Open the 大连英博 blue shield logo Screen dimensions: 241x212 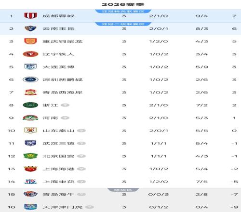click(30, 67)
